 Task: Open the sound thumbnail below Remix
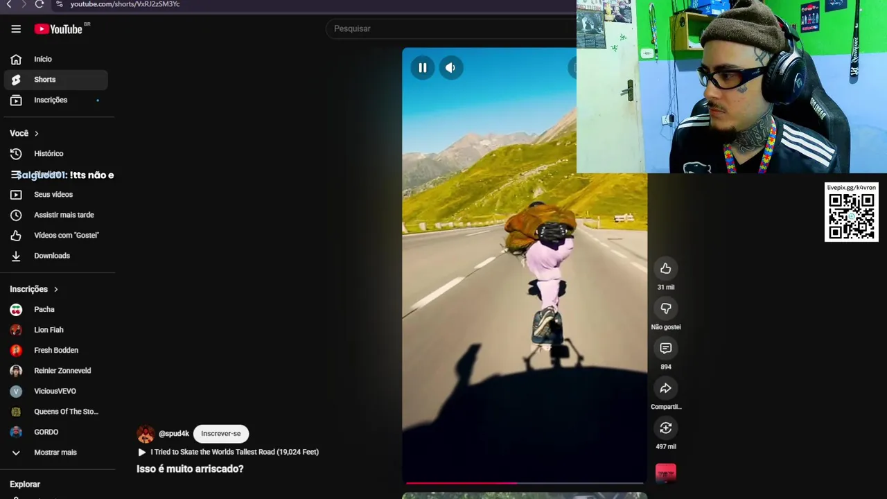click(665, 473)
